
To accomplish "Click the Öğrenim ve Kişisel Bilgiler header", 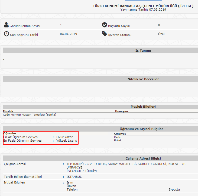I will pos(141,129).
